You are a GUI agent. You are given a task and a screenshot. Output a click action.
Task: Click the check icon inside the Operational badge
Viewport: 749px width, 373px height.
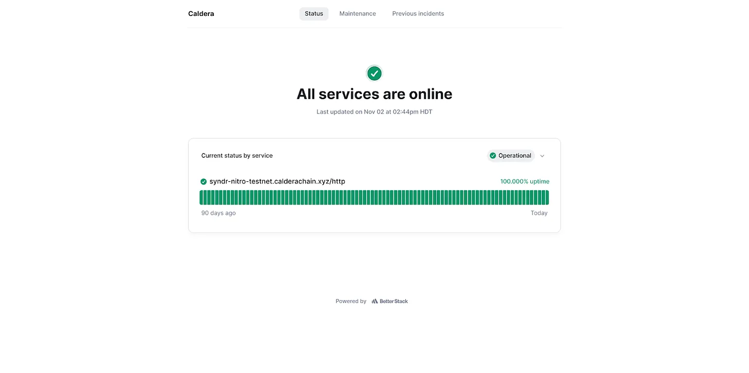click(493, 155)
